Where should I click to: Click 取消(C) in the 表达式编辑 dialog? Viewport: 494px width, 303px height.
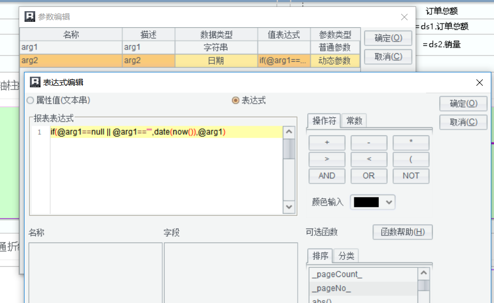463,122
